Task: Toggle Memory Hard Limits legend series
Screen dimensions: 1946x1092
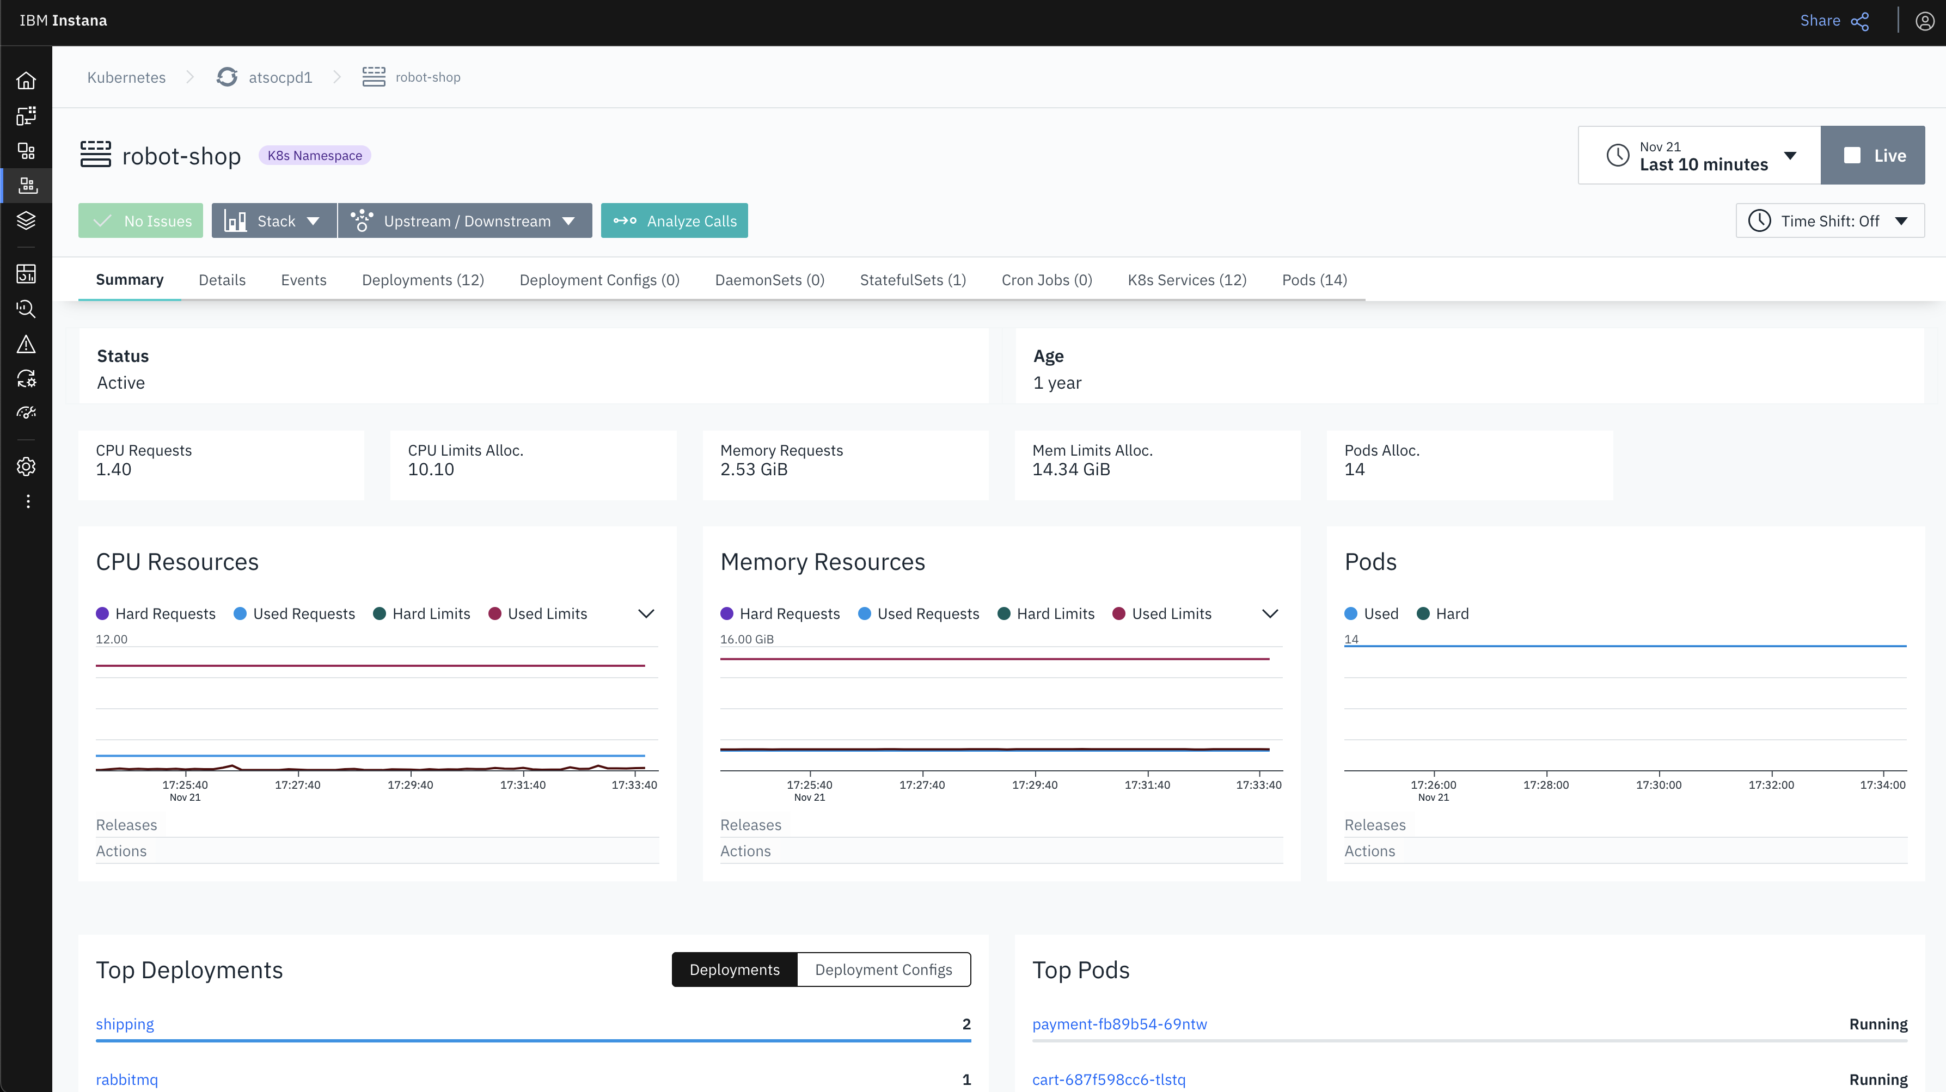Action: (x=1045, y=614)
